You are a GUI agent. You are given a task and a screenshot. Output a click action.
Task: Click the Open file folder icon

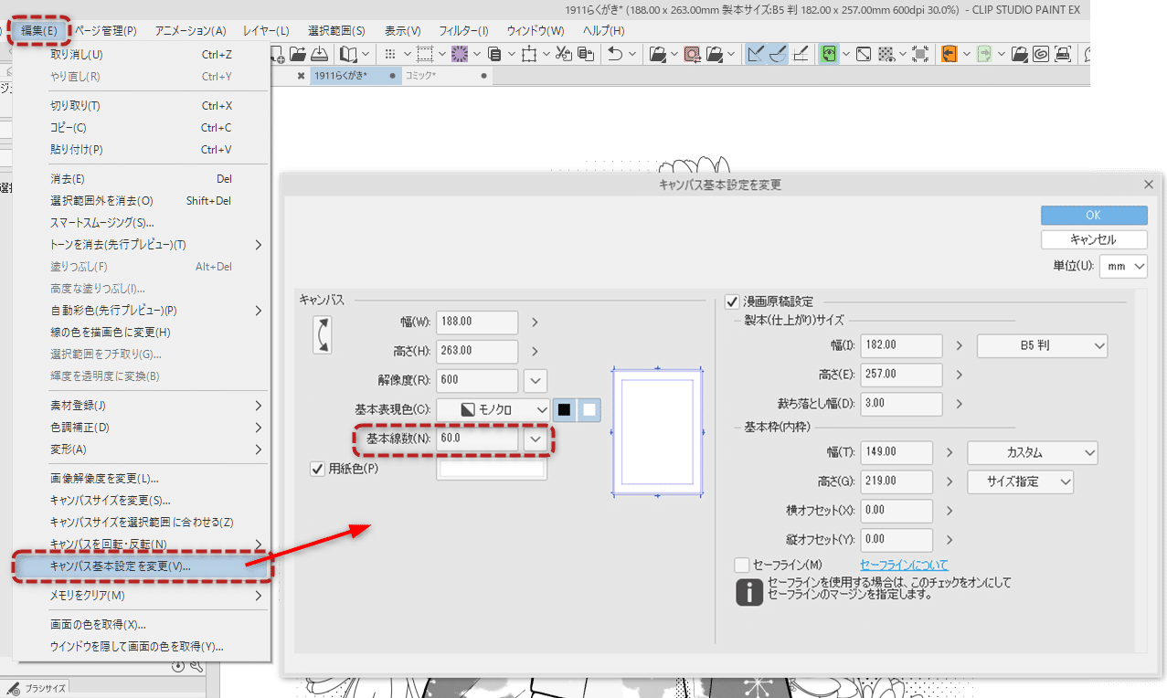point(297,54)
